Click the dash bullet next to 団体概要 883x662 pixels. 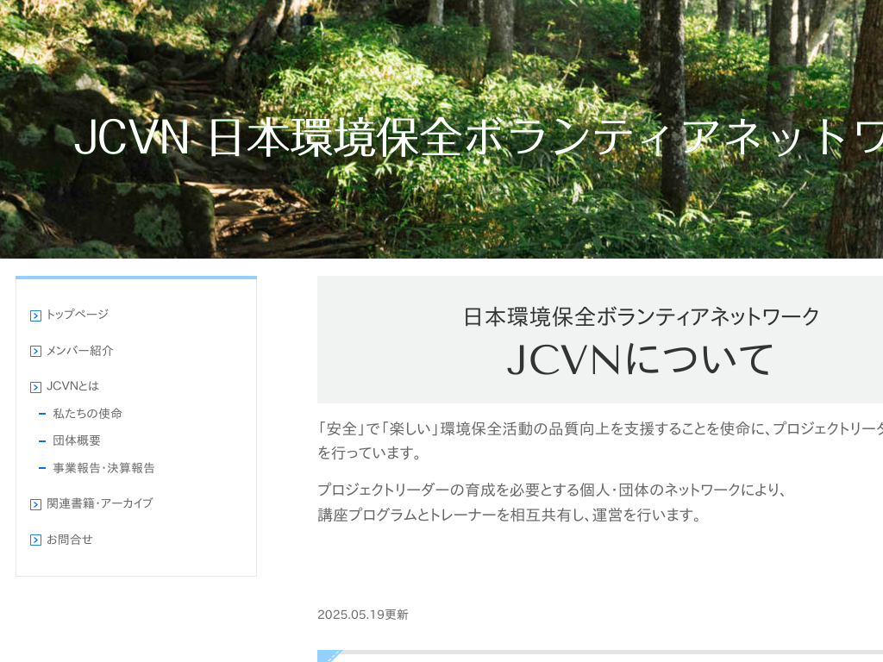pos(42,440)
